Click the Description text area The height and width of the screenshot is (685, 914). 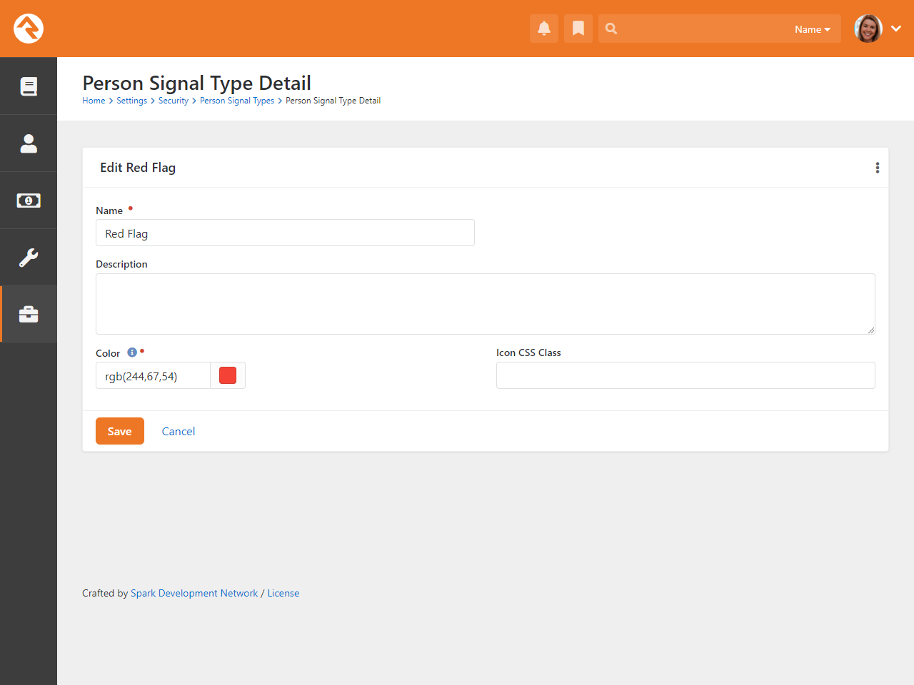click(486, 304)
